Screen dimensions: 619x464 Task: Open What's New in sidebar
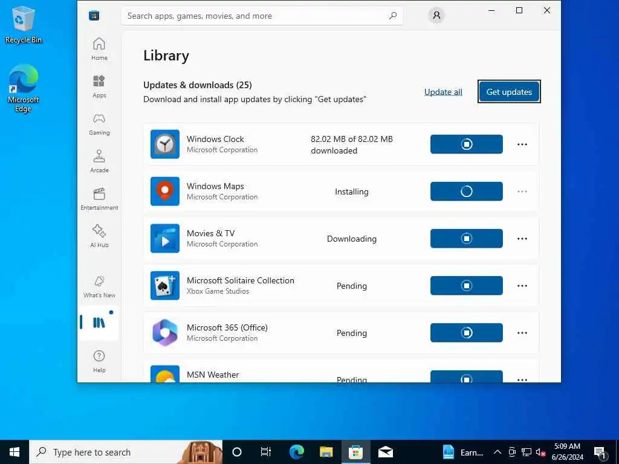click(99, 287)
